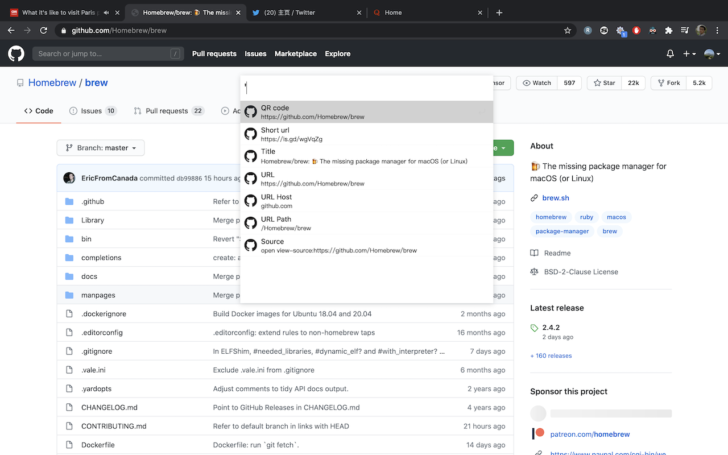Click the GitHub logo in header

click(x=16, y=54)
